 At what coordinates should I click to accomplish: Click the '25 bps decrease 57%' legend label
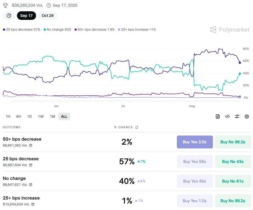coord(23,30)
